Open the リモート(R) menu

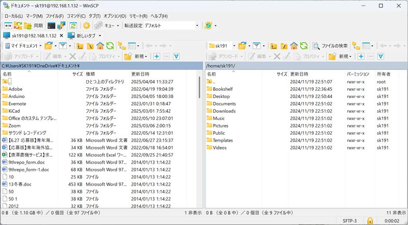click(138, 16)
